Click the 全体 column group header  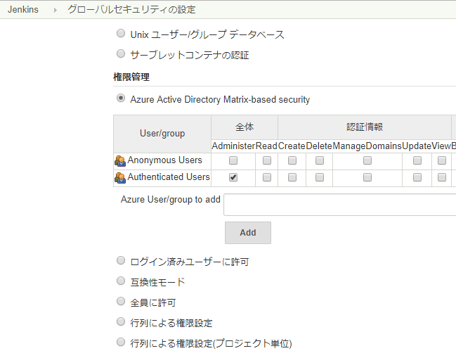(245, 127)
